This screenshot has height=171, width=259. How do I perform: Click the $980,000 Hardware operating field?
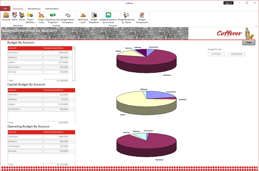[x=56, y=137]
